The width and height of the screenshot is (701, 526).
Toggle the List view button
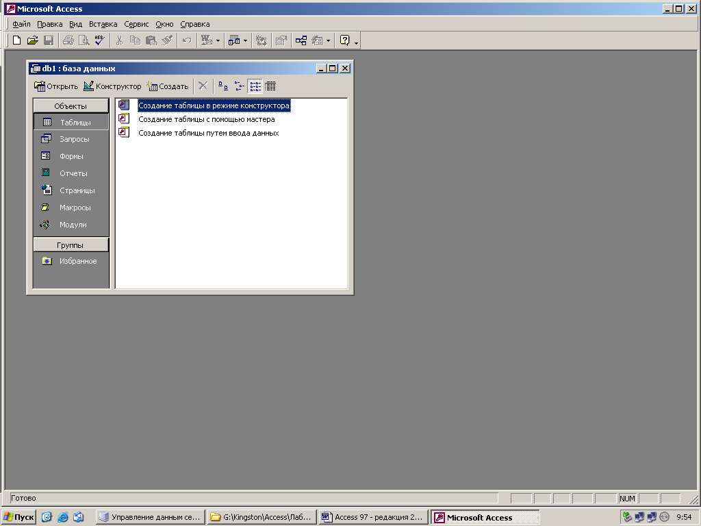(x=255, y=86)
